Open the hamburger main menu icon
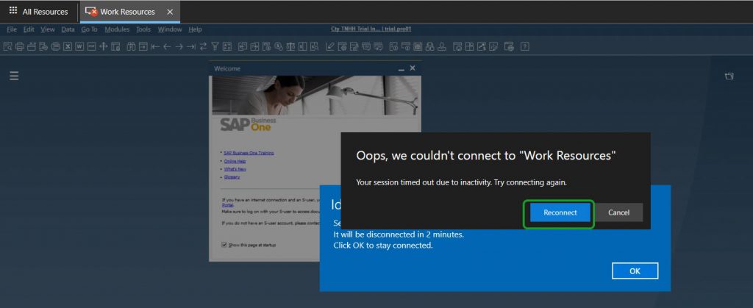This screenshot has height=308, width=753. [x=14, y=76]
